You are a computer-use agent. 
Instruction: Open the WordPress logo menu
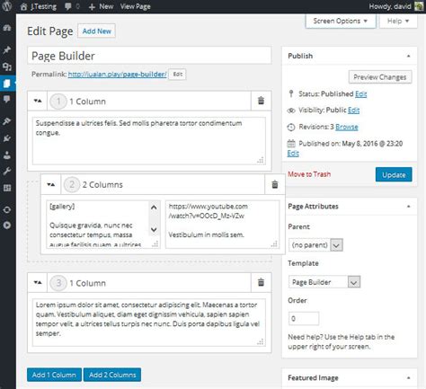pos(6,6)
